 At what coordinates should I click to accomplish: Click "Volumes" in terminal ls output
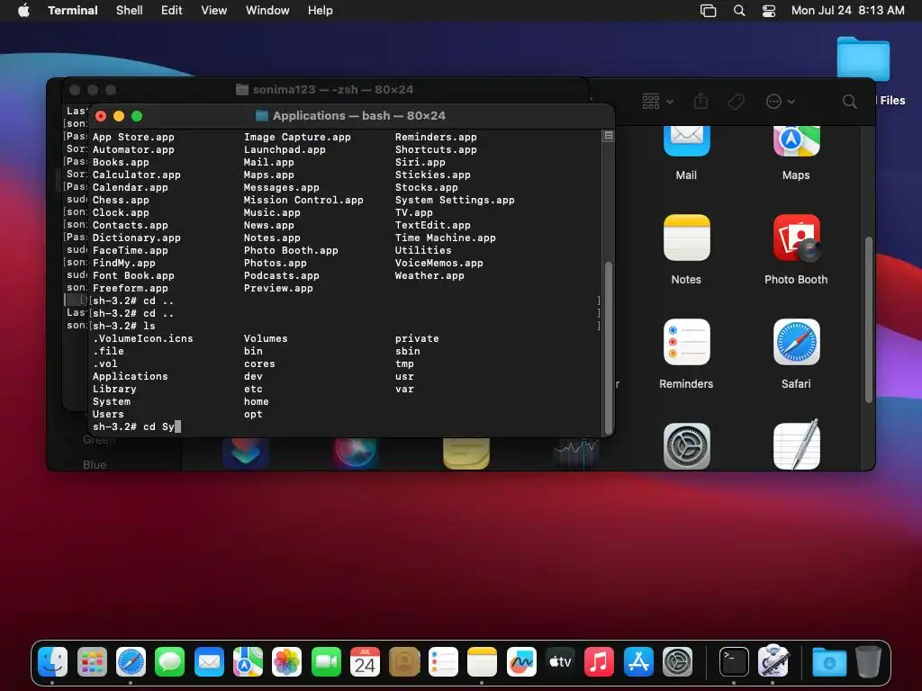click(266, 338)
